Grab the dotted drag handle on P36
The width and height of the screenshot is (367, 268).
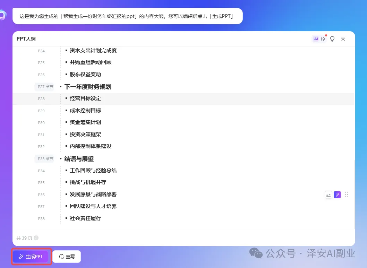pyautogui.click(x=347, y=194)
